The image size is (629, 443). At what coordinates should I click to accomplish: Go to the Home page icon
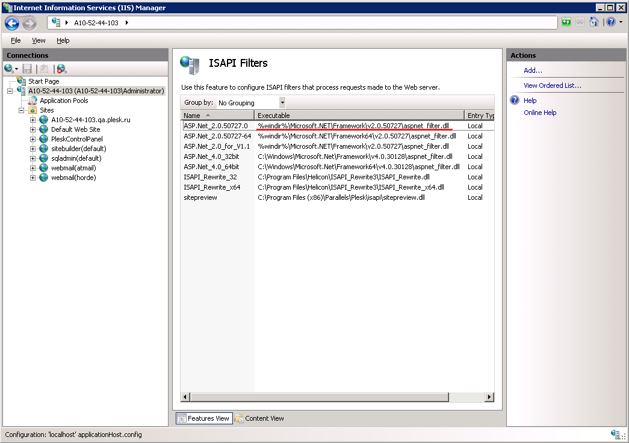(594, 22)
